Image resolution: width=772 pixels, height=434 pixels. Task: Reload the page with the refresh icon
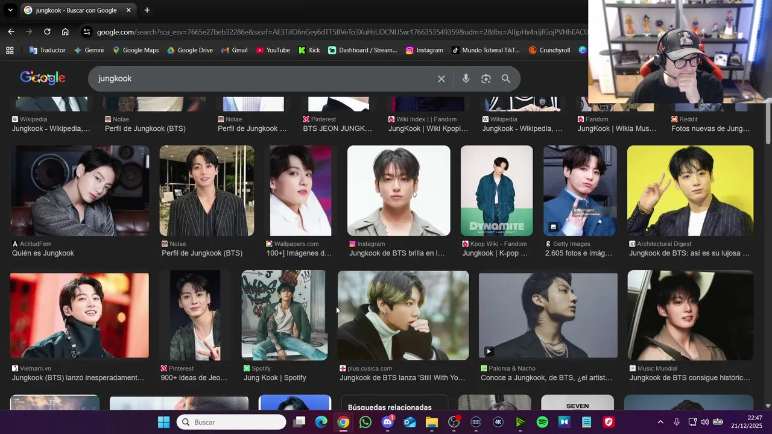(x=47, y=32)
